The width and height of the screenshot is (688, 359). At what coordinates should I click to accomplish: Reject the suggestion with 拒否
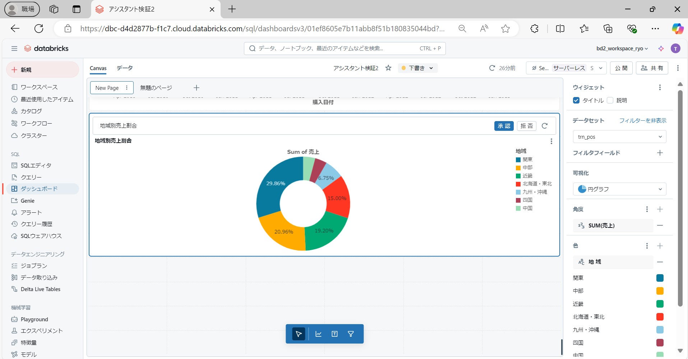[527, 126]
